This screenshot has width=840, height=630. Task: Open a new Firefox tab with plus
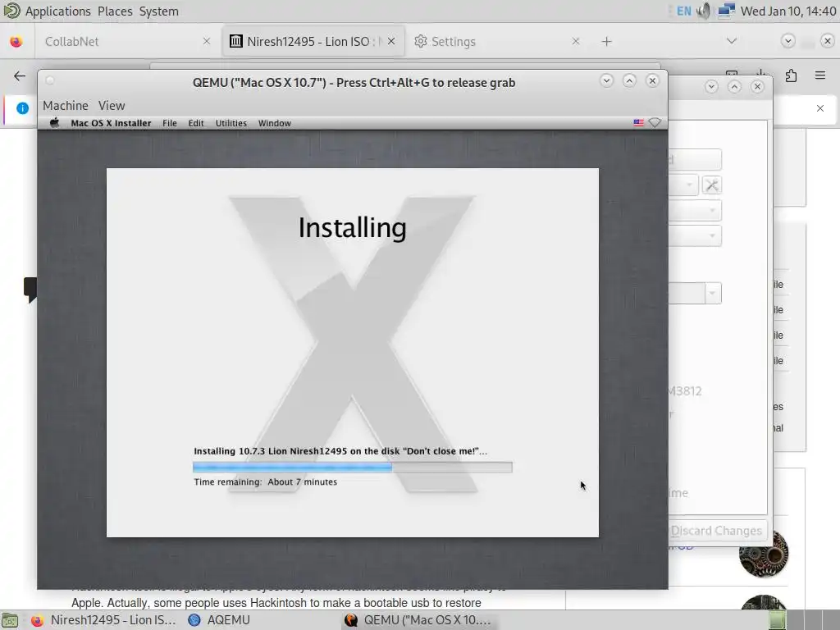point(606,41)
